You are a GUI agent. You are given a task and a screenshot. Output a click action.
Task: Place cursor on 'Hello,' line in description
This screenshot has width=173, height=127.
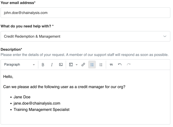pyautogui.click(x=8, y=77)
